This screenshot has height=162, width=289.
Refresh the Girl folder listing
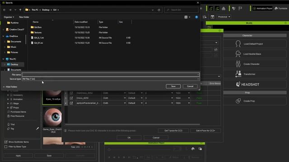(159, 10)
